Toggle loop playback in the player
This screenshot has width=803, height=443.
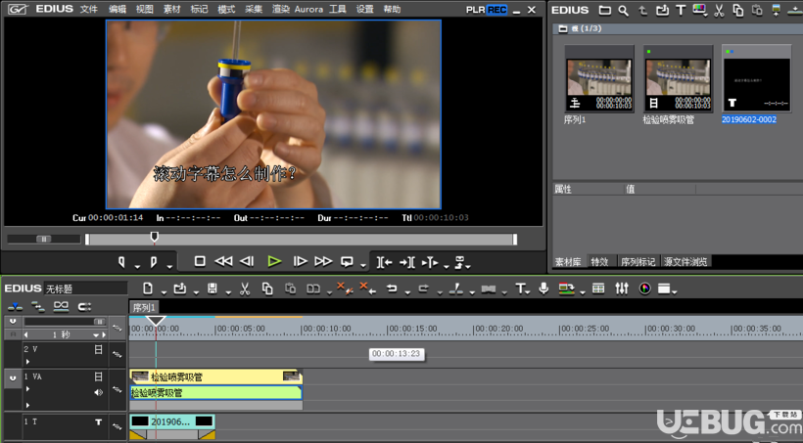347,261
